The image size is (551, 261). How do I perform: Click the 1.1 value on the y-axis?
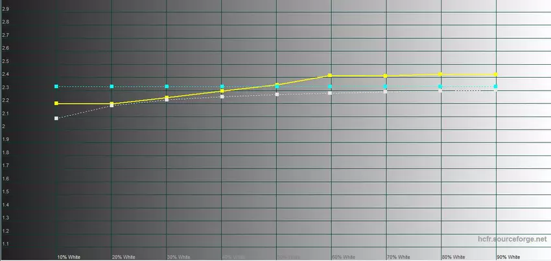(5, 244)
